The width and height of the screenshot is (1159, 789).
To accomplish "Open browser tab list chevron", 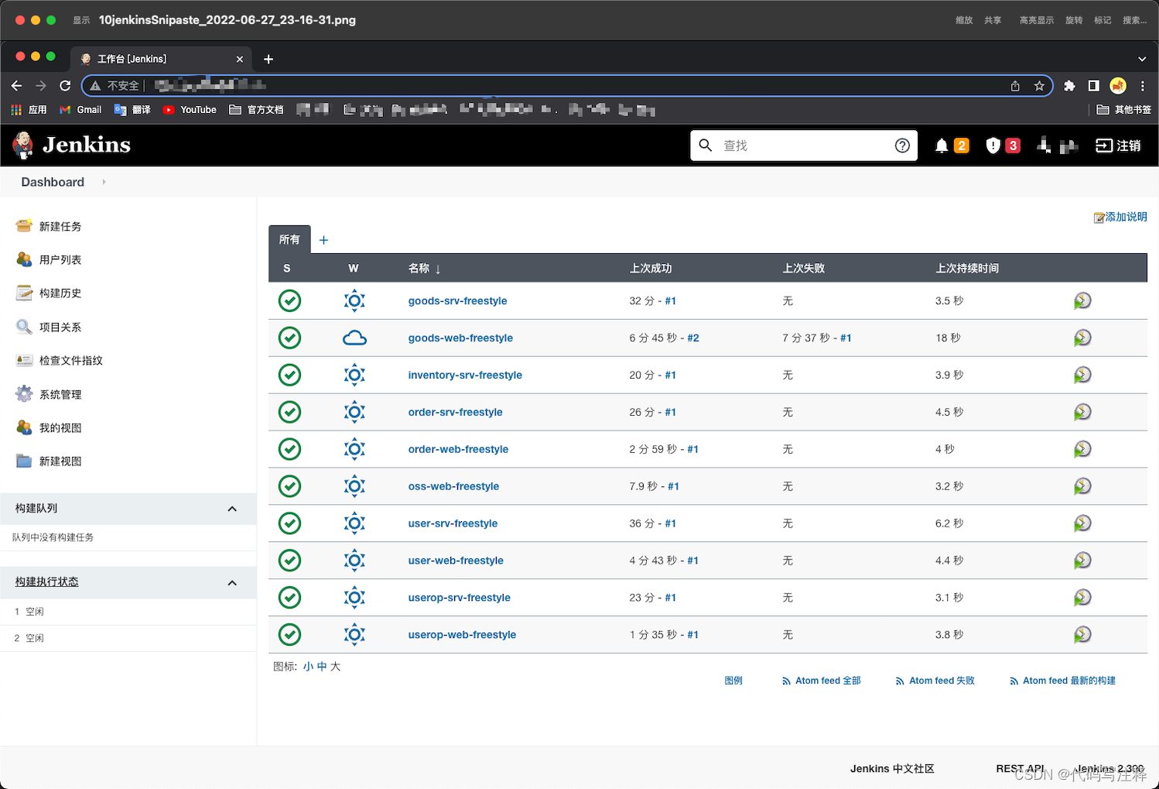I will (1142, 59).
